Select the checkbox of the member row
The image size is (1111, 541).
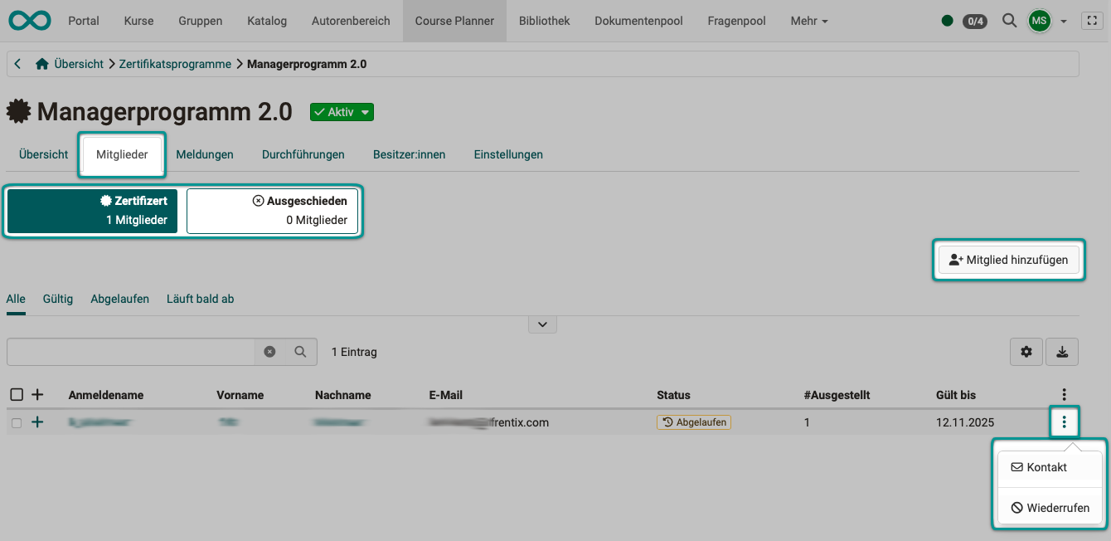17,422
